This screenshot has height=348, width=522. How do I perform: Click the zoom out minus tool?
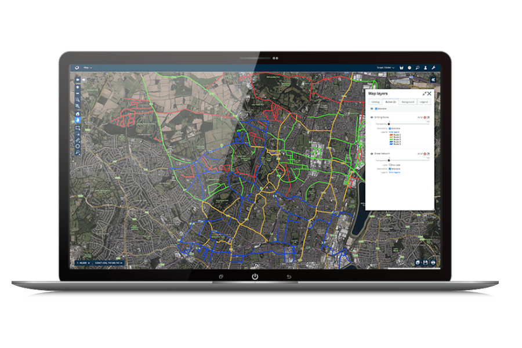click(x=78, y=94)
